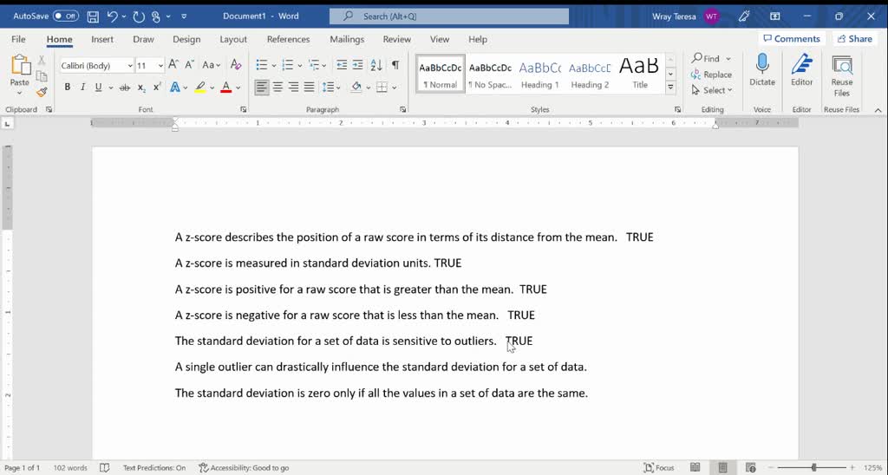Click the Share button
This screenshot has height=475, width=888.
click(854, 39)
